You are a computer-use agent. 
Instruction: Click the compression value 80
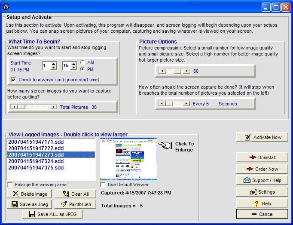point(196,71)
